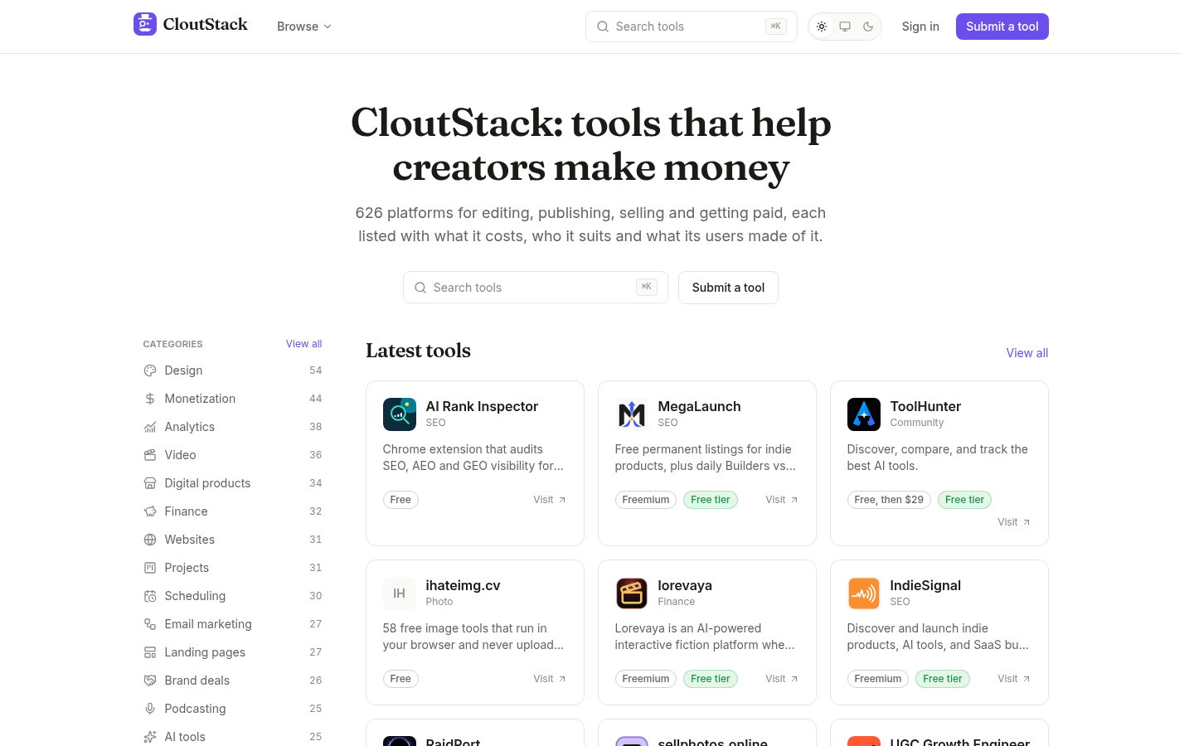Open ToolHunter logo thumbnail
Screen dimensions: 1194x746
click(x=864, y=414)
